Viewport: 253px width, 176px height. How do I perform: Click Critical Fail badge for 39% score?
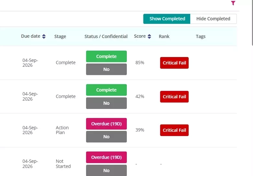tap(174, 130)
